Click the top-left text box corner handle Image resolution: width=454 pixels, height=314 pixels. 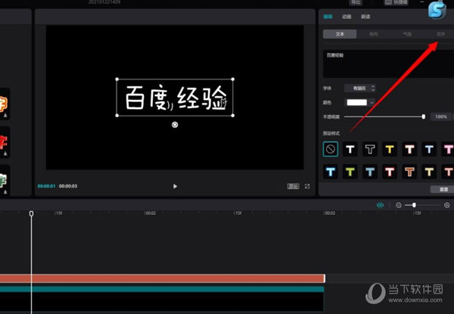point(117,79)
